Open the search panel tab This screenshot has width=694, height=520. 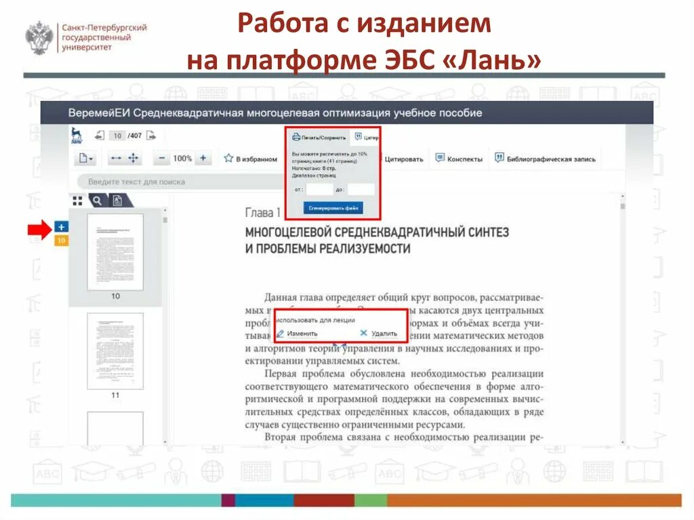point(98,201)
